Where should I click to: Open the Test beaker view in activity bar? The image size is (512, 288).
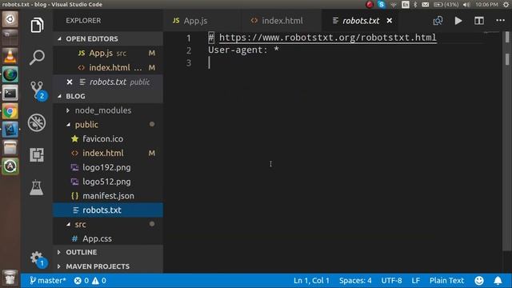(36, 188)
